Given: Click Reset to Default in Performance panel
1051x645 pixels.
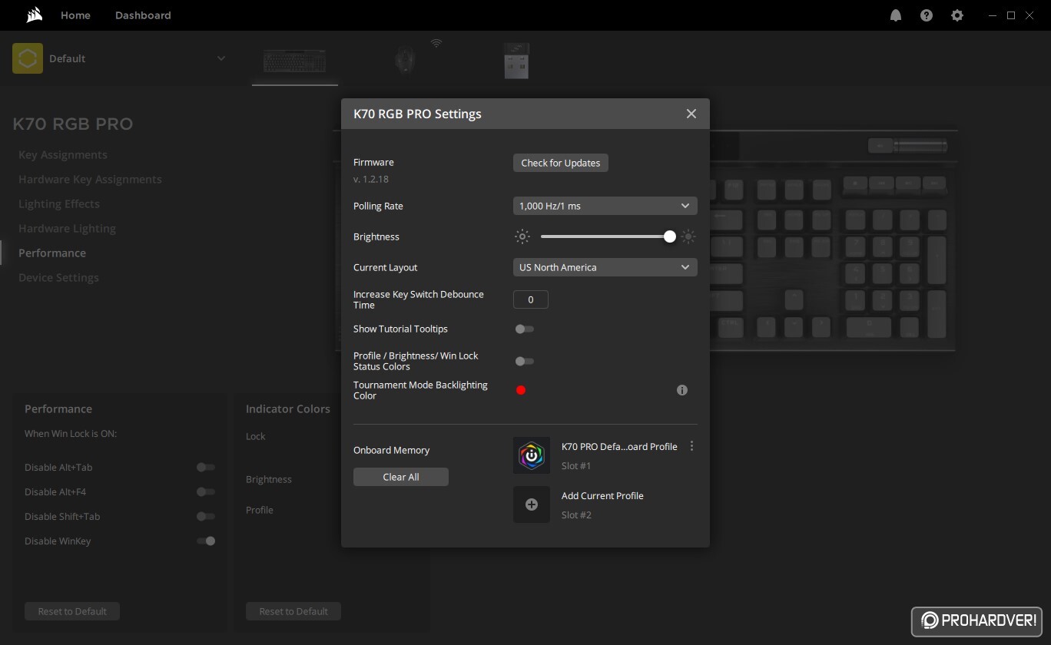Looking at the screenshot, I should pyautogui.click(x=72, y=611).
